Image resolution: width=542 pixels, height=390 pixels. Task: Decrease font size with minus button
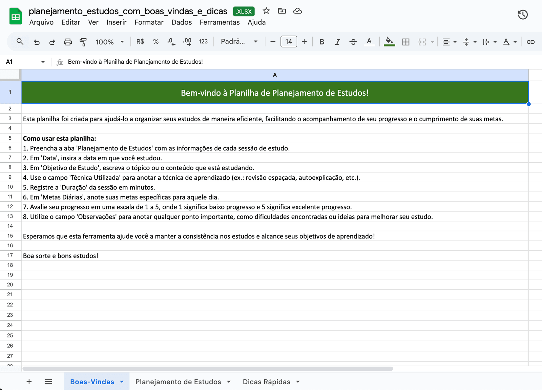pos(273,42)
